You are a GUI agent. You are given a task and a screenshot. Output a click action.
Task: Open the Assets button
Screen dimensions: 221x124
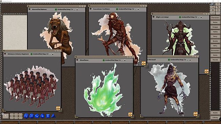[215, 113]
